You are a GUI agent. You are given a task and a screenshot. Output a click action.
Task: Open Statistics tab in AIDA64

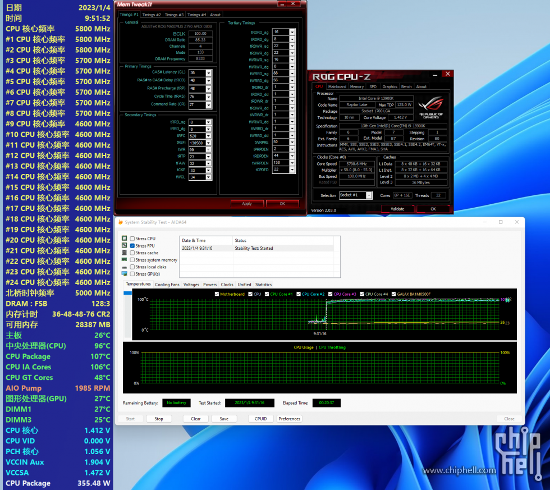(x=263, y=285)
